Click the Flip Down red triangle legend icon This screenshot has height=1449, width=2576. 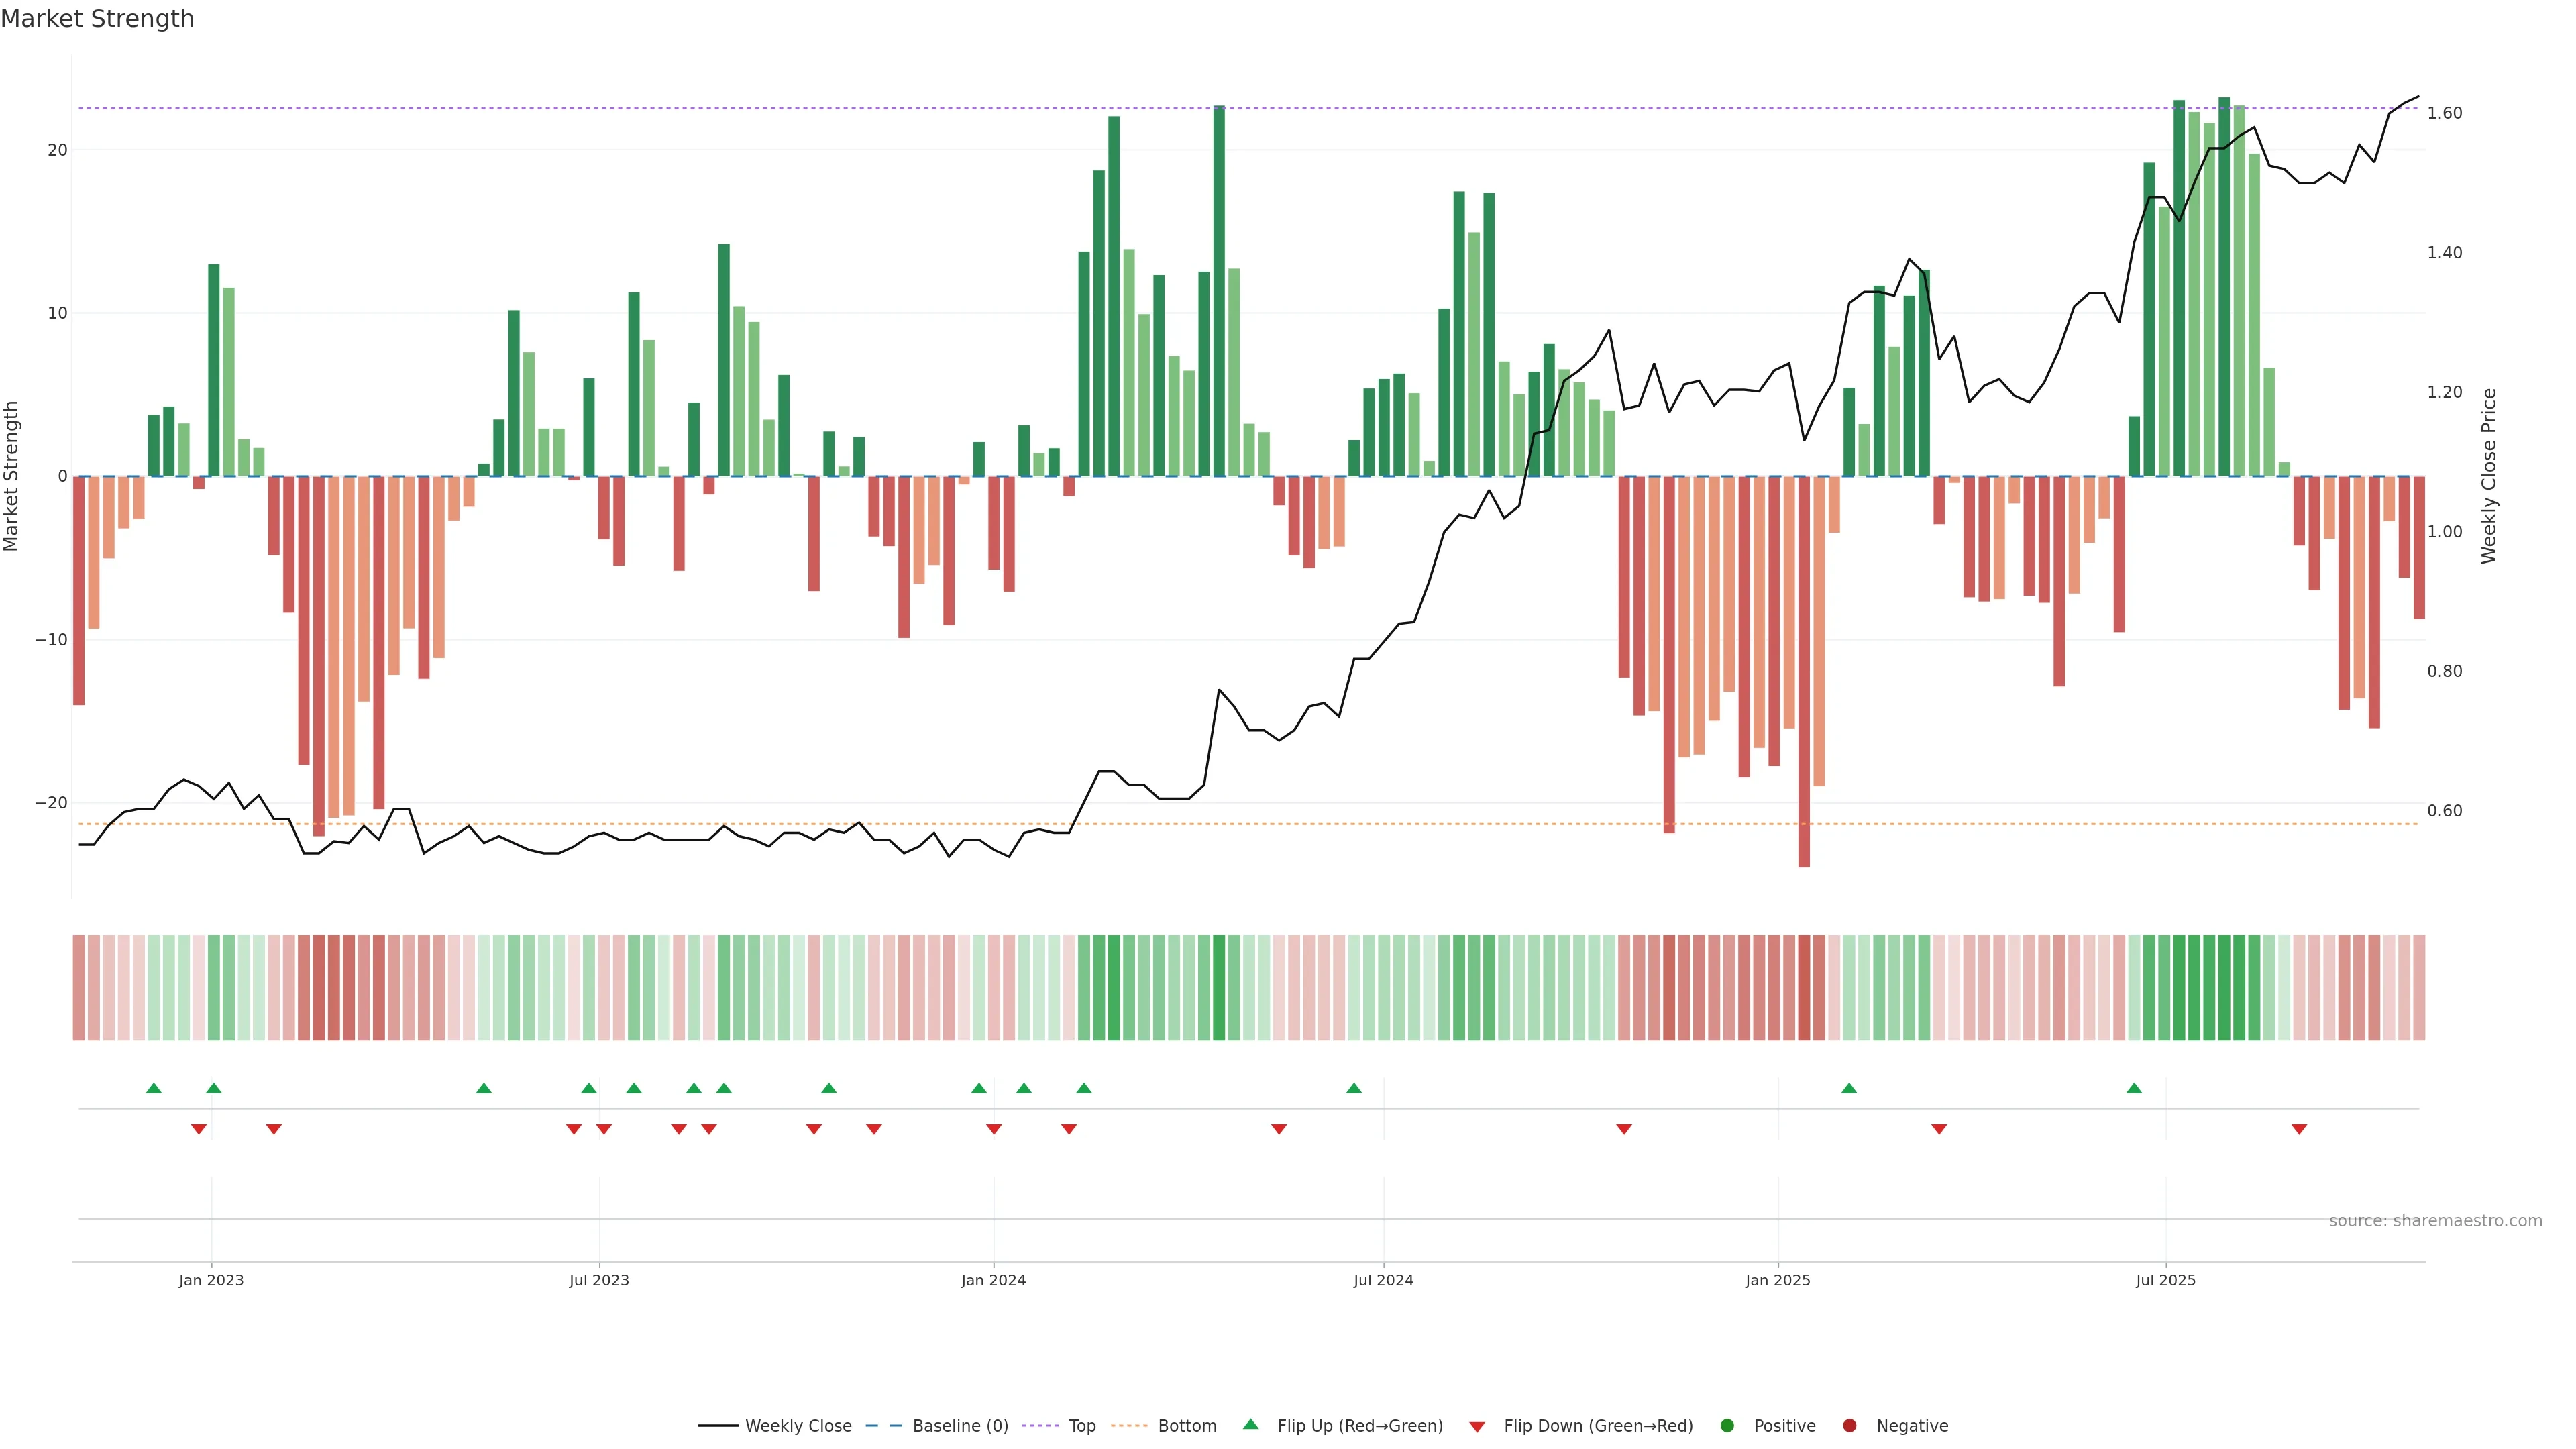pyautogui.click(x=1477, y=1426)
